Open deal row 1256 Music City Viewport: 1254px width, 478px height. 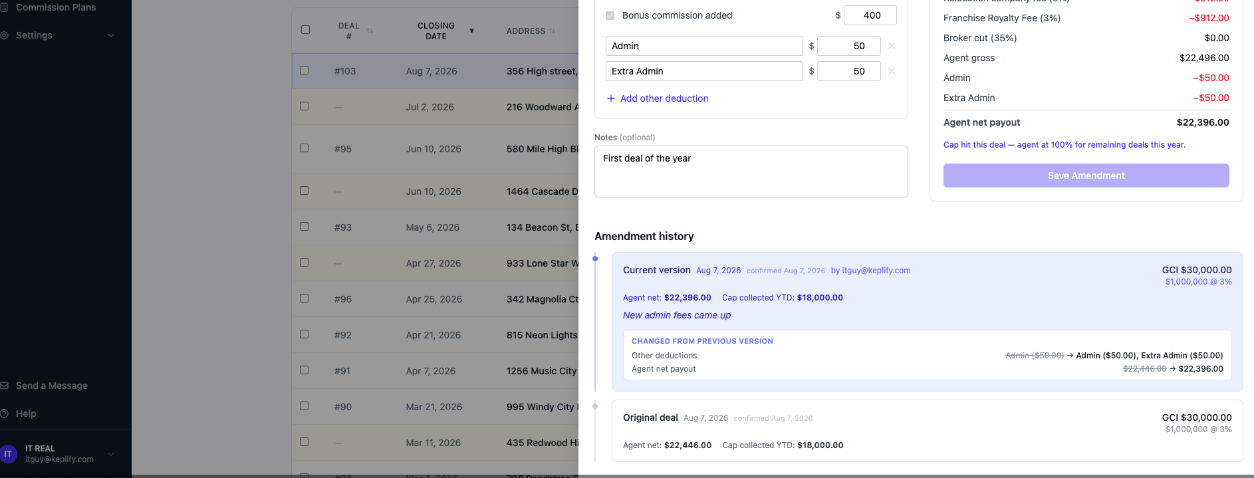[x=435, y=371]
